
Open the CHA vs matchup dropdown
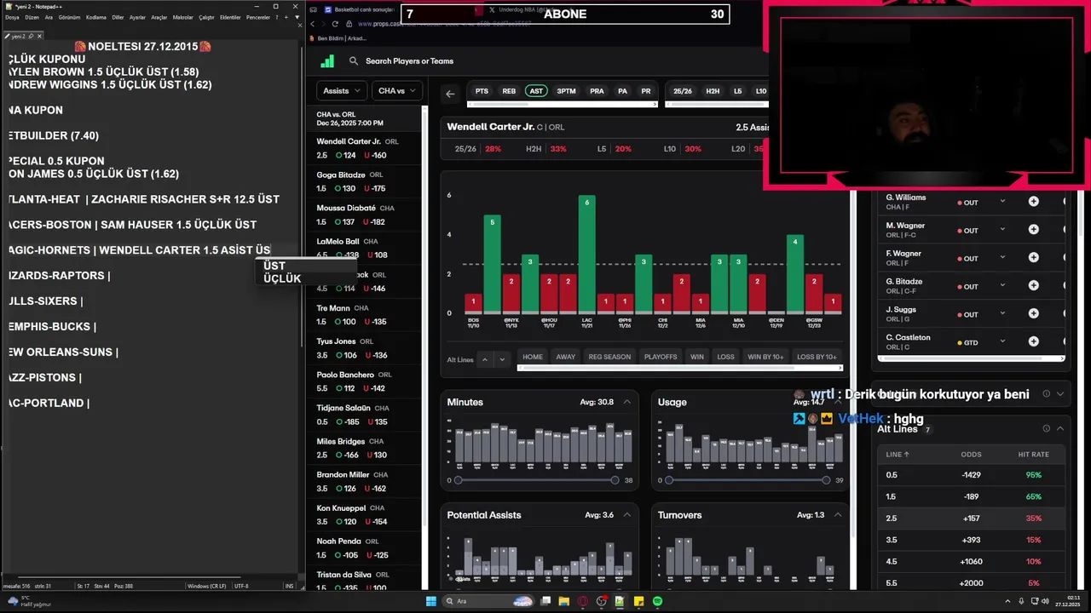[x=397, y=90]
